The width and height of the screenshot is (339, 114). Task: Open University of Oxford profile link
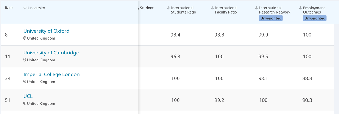click(46, 31)
